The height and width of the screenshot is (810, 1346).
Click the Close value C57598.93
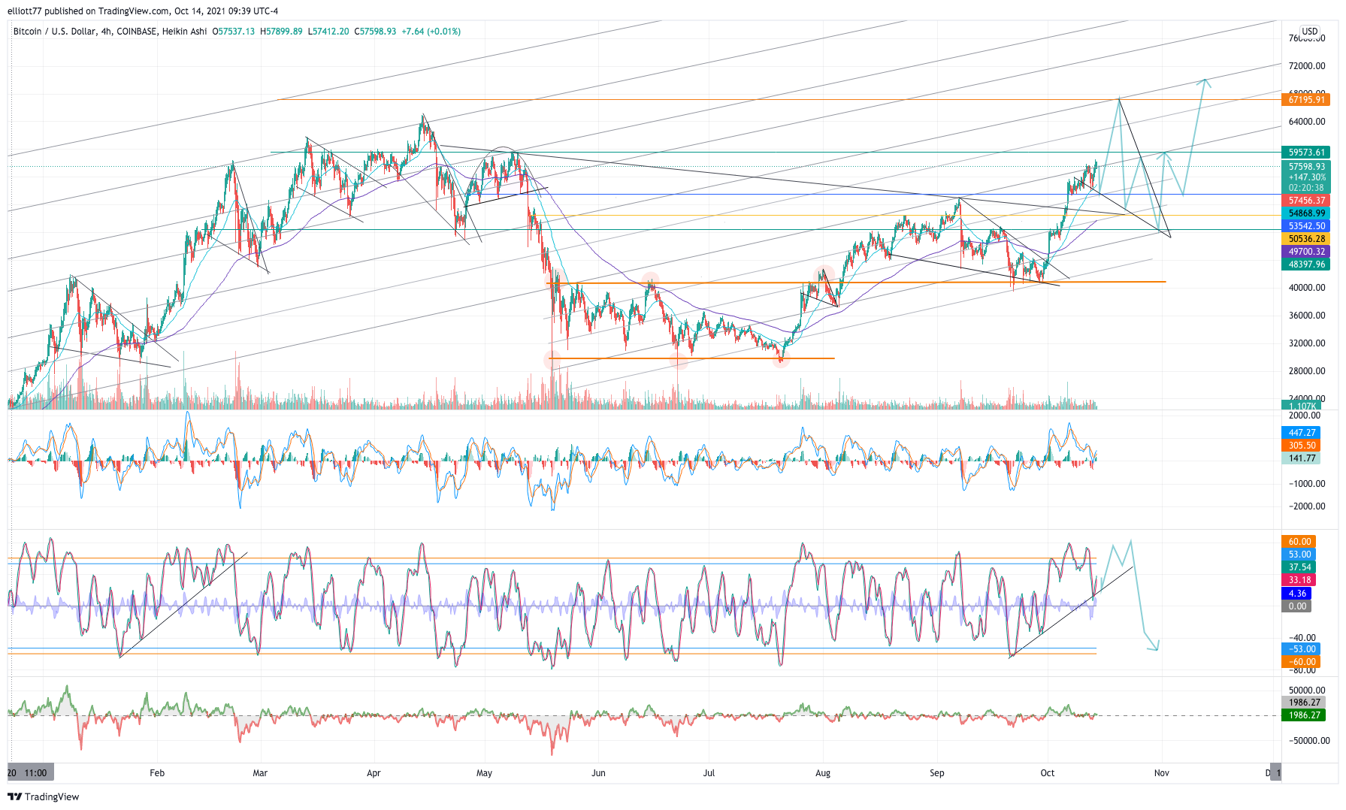click(x=375, y=32)
